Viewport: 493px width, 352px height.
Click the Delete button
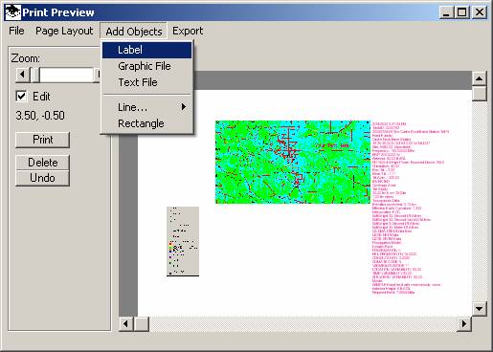click(x=42, y=163)
